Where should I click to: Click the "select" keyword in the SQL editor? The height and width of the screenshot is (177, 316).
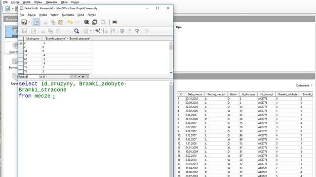[x=28, y=84]
